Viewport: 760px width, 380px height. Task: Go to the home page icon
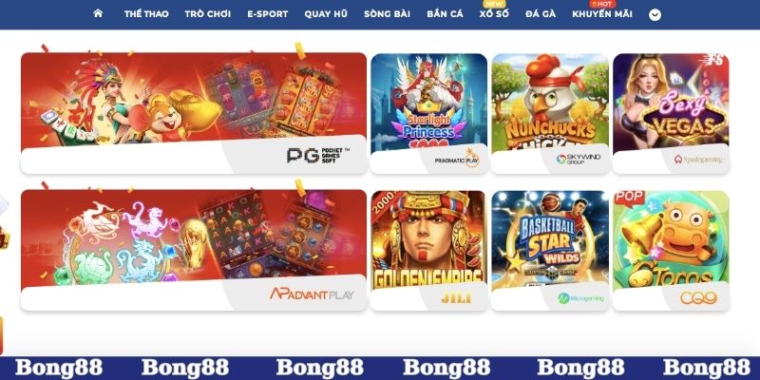coord(98,13)
